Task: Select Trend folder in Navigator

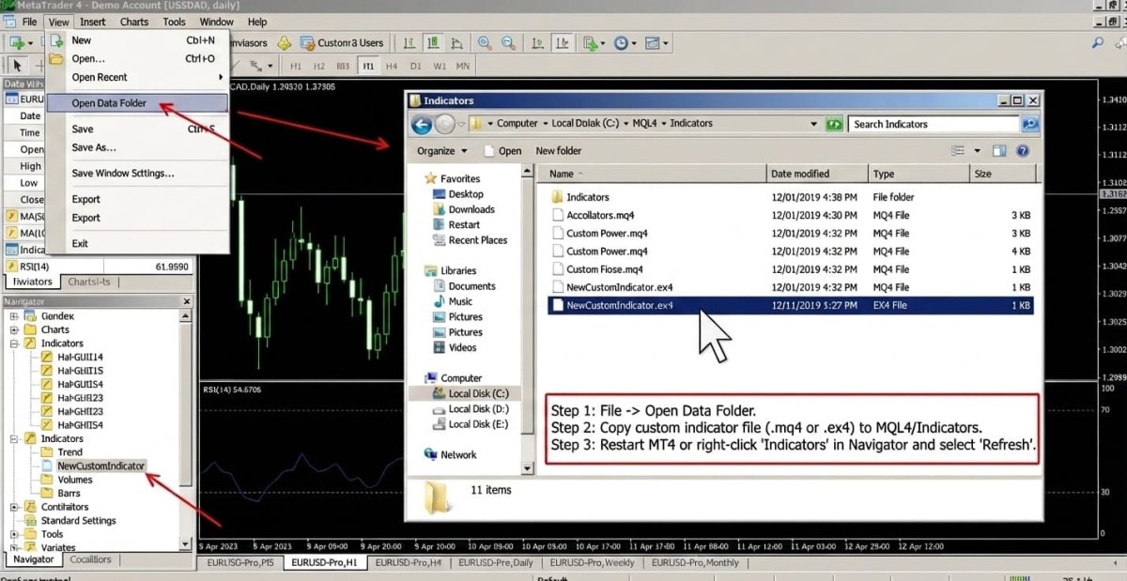Action: [70, 452]
